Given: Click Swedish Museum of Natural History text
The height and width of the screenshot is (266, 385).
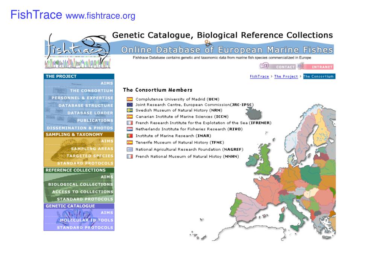Looking at the screenshot, I should (179, 110).
